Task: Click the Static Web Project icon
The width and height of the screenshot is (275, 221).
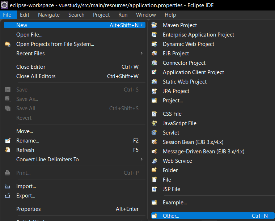Action: point(154,81)
